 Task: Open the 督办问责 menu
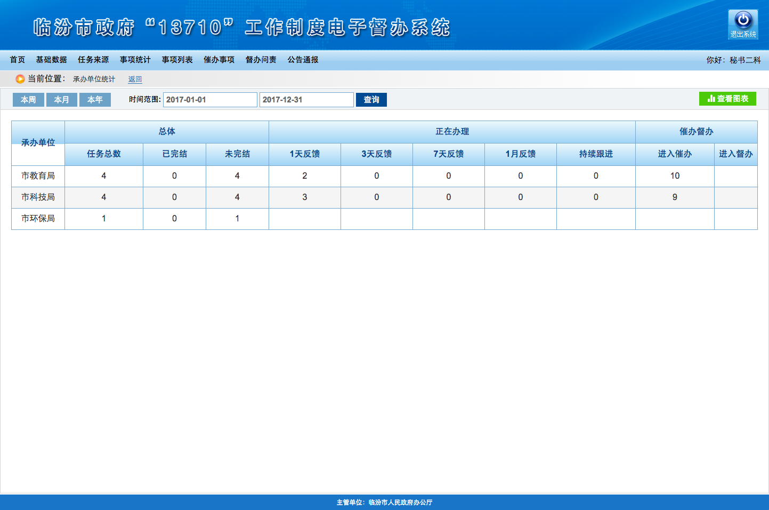[261, 60]
